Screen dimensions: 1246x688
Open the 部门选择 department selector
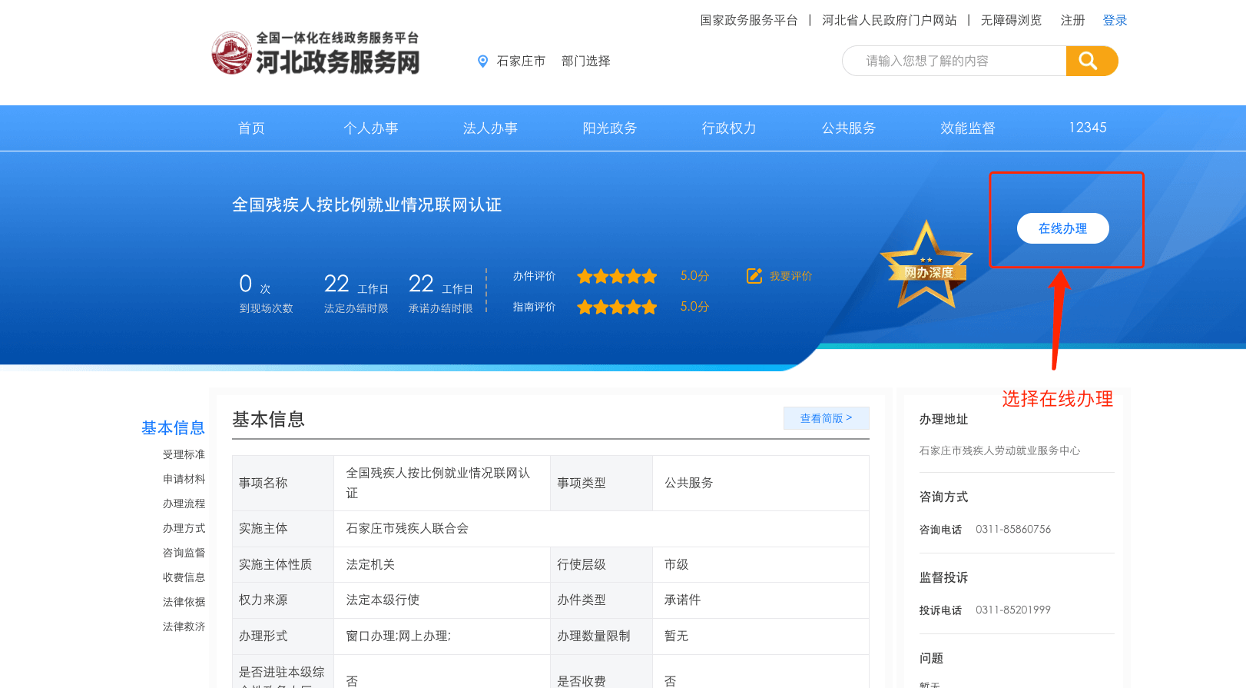tap(585, 61)
